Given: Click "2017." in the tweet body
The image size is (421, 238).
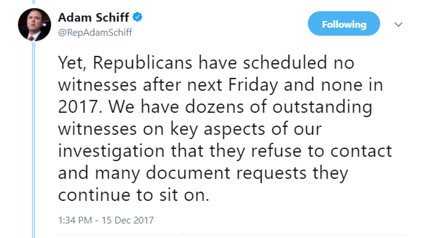Looking at the screenshot, I should coord(80,107).
